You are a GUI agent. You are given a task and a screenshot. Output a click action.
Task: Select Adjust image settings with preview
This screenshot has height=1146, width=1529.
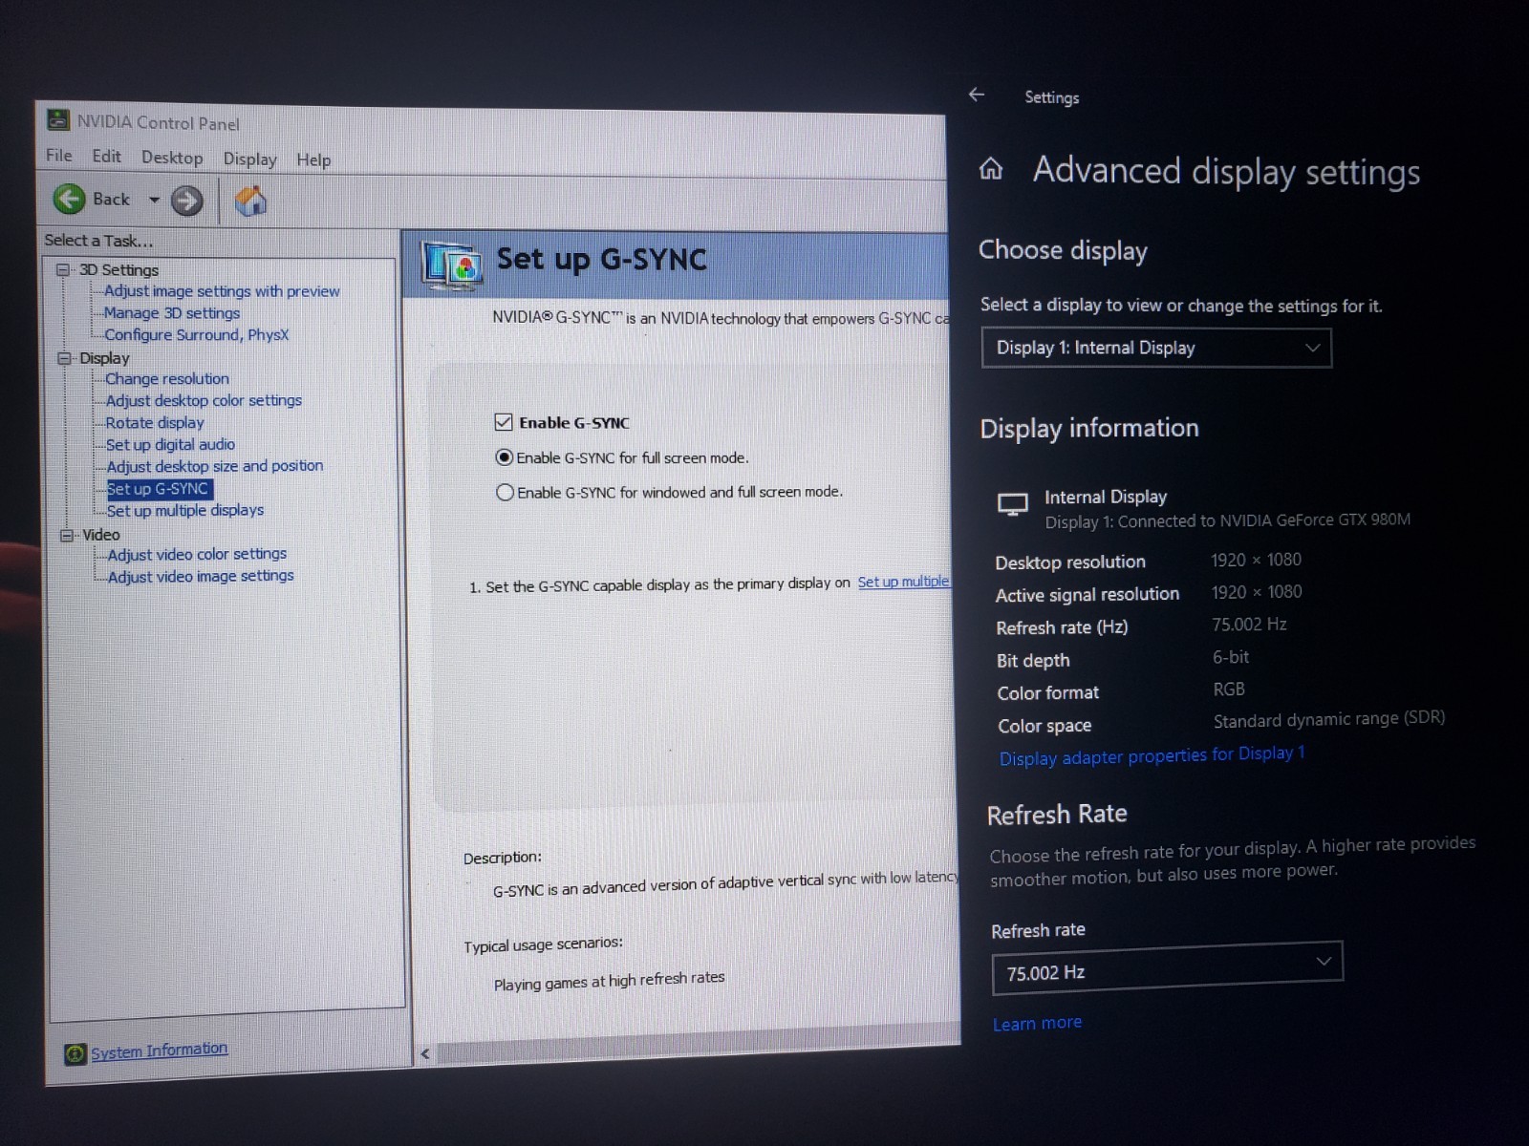[222, 291]
